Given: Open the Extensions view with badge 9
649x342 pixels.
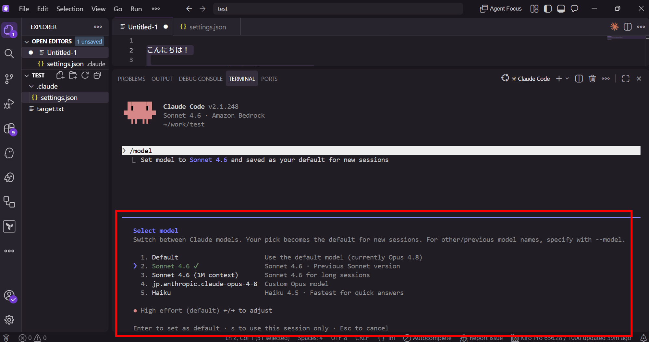Looking at the screenshot, I should click(9, 129).
